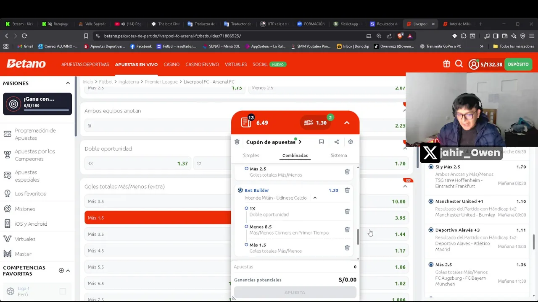Reload the current page
The height and width of the screenshot is (302, 538).
coord(24,36)
